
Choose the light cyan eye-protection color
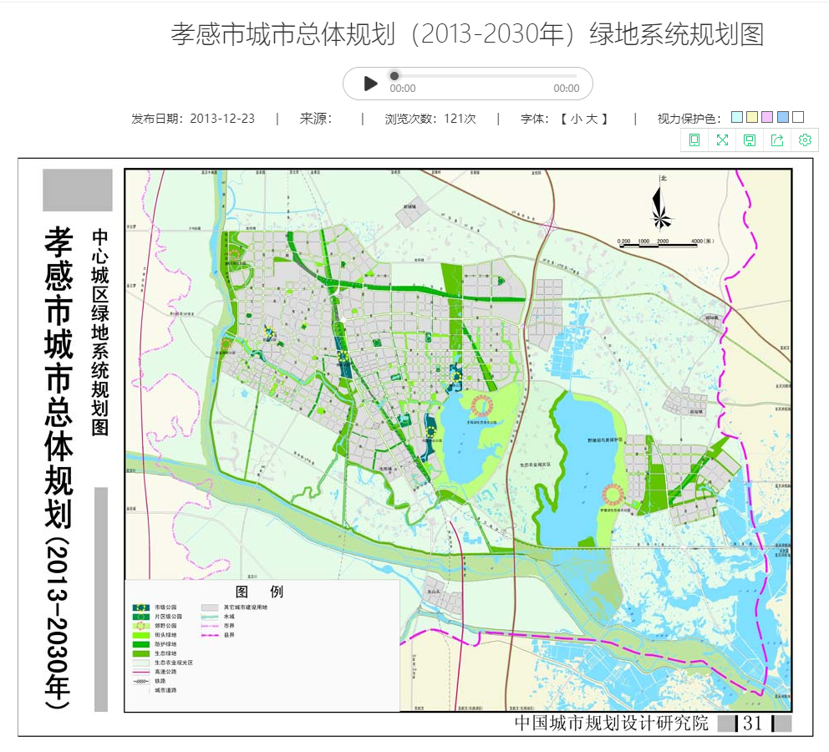[x=736, y=118]
